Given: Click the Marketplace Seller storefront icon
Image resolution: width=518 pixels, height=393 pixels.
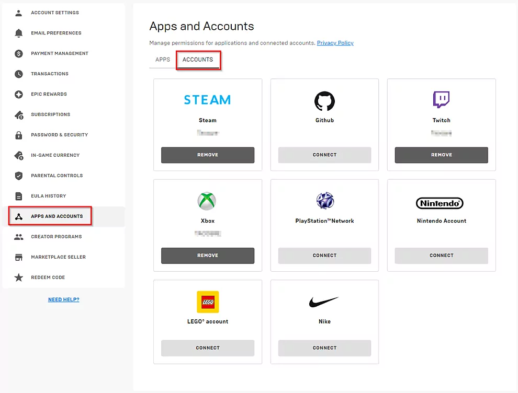Looking at the screenshot, I should pos(19,257).
